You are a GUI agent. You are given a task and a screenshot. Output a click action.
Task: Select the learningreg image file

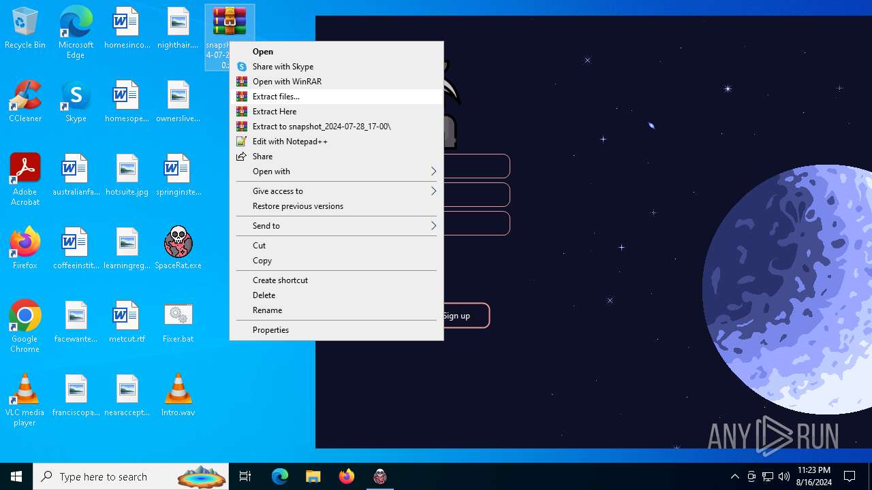[127, 249]
